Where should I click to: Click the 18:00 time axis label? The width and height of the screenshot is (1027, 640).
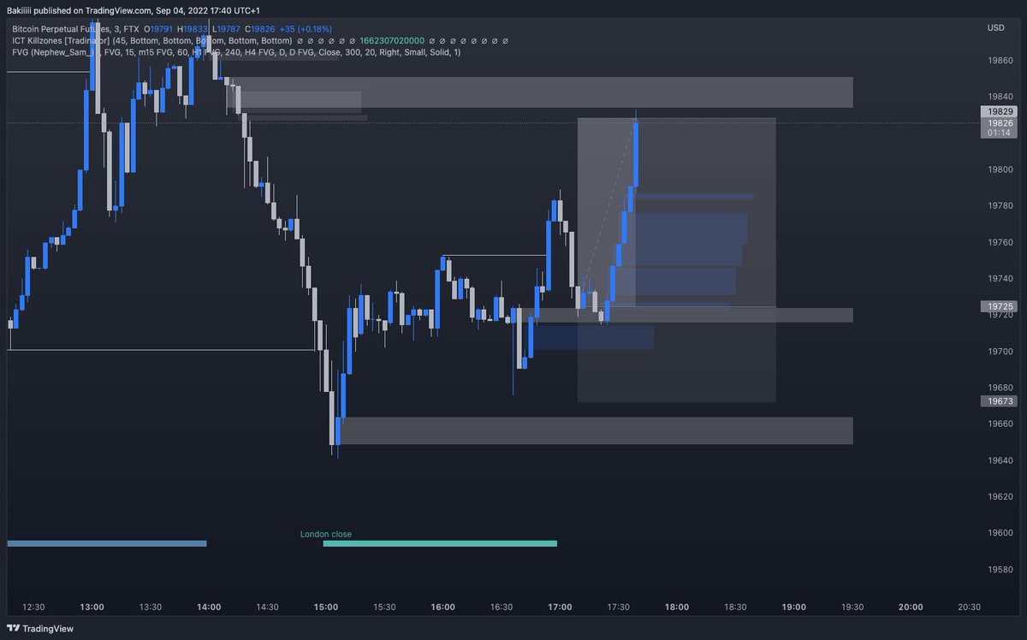[677, 607]
